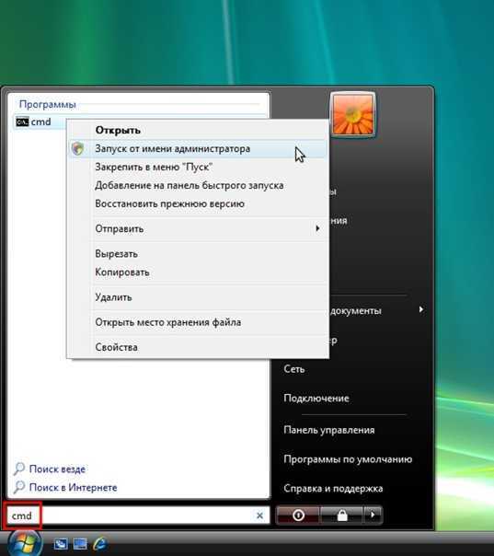Launch Internet Explorer from Quick Launch

coord(100,544)
